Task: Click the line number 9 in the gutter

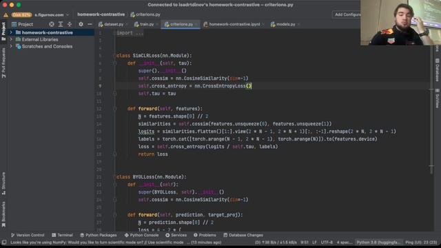Action: tap(100, 86)
